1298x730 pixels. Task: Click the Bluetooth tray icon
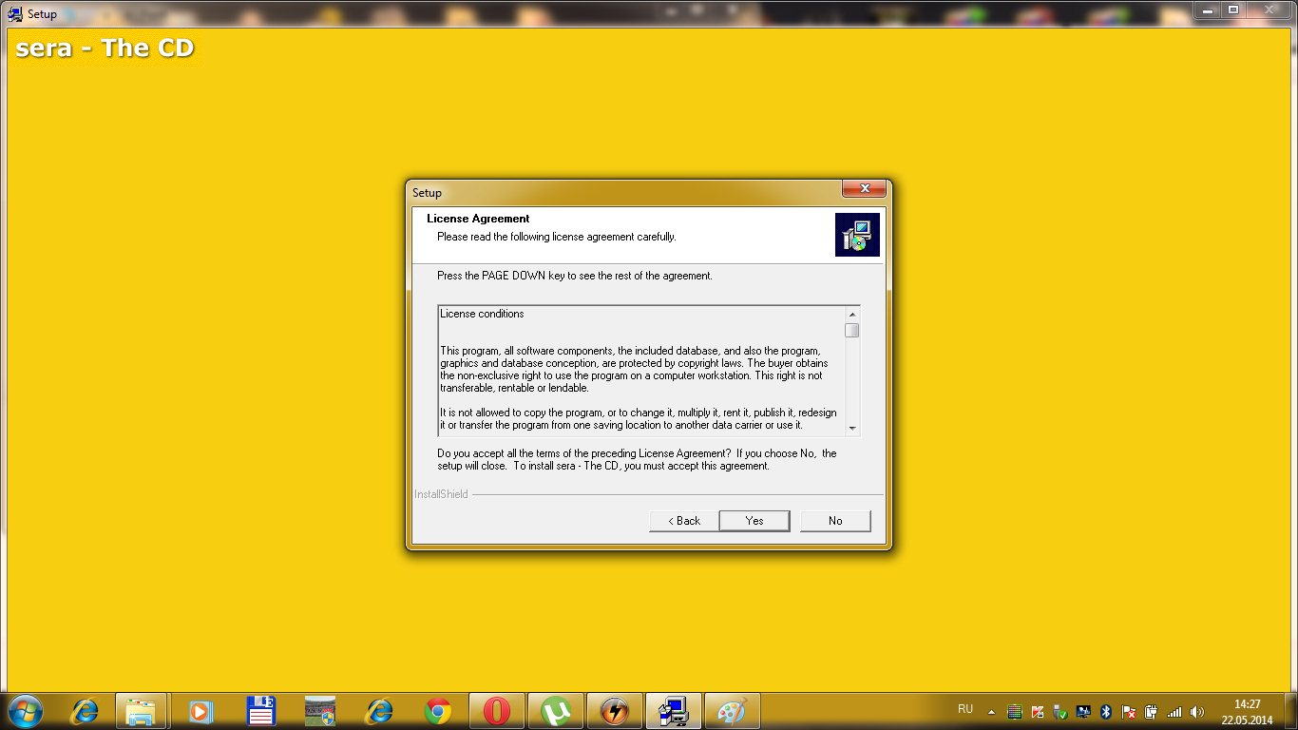(x=1106, y=711)
